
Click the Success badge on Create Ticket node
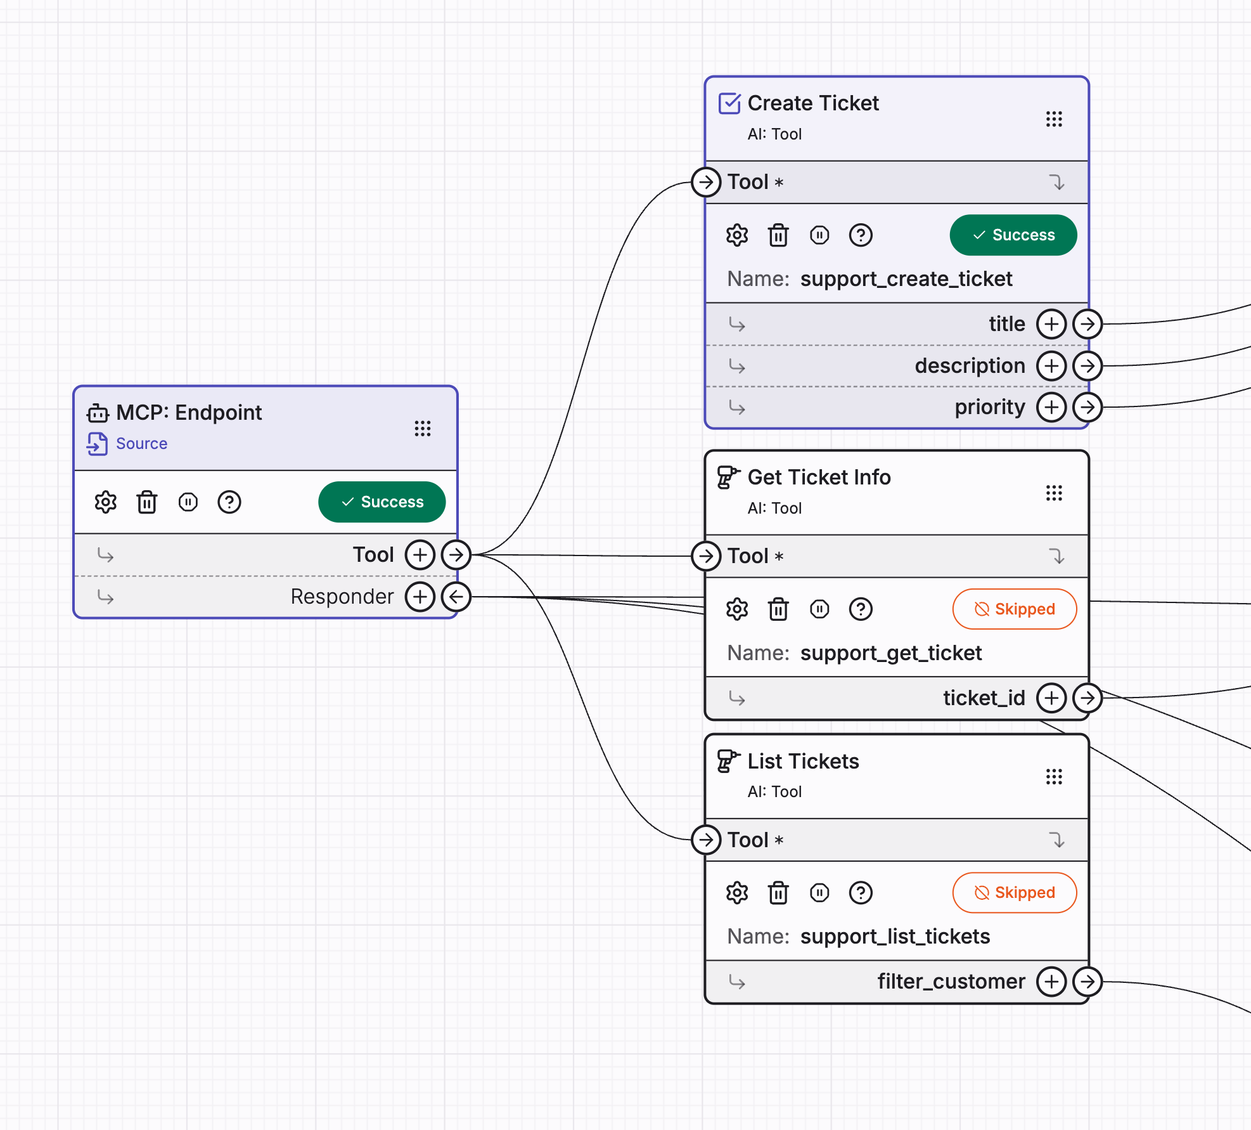tap(1013, 235)
